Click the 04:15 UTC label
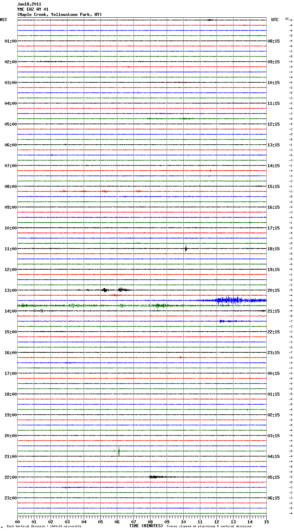The width and height of the screenshot is (294, 531). click(274, 457)
